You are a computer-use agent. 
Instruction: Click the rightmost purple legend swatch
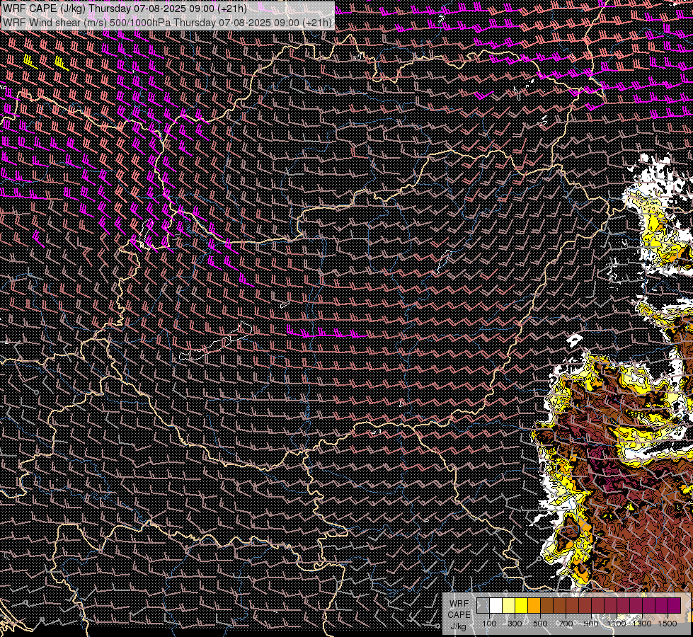tap(675, 605)
